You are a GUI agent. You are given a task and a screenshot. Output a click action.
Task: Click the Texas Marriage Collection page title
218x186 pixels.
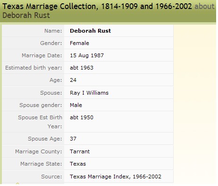pos(97,7)
